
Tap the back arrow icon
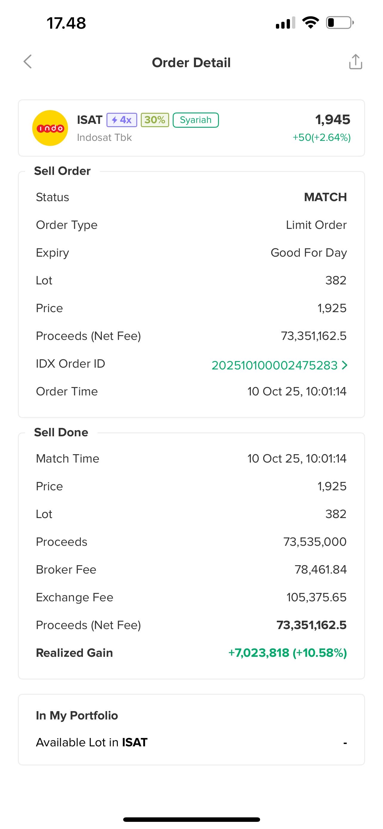(x=28, y=61)
